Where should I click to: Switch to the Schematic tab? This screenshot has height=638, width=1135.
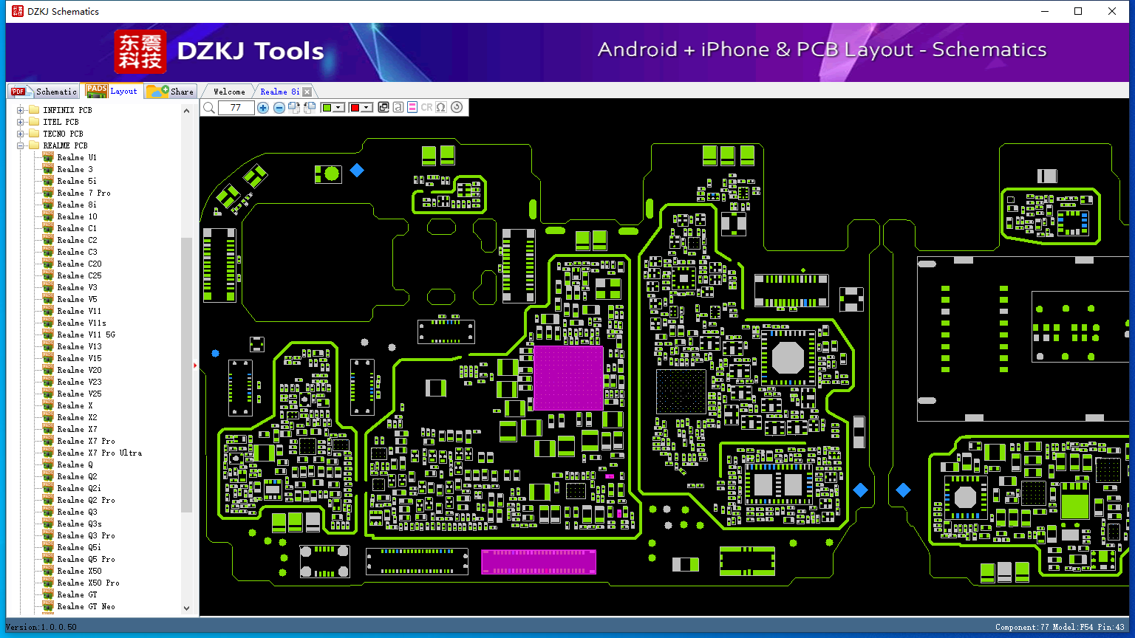click(44, 92)
